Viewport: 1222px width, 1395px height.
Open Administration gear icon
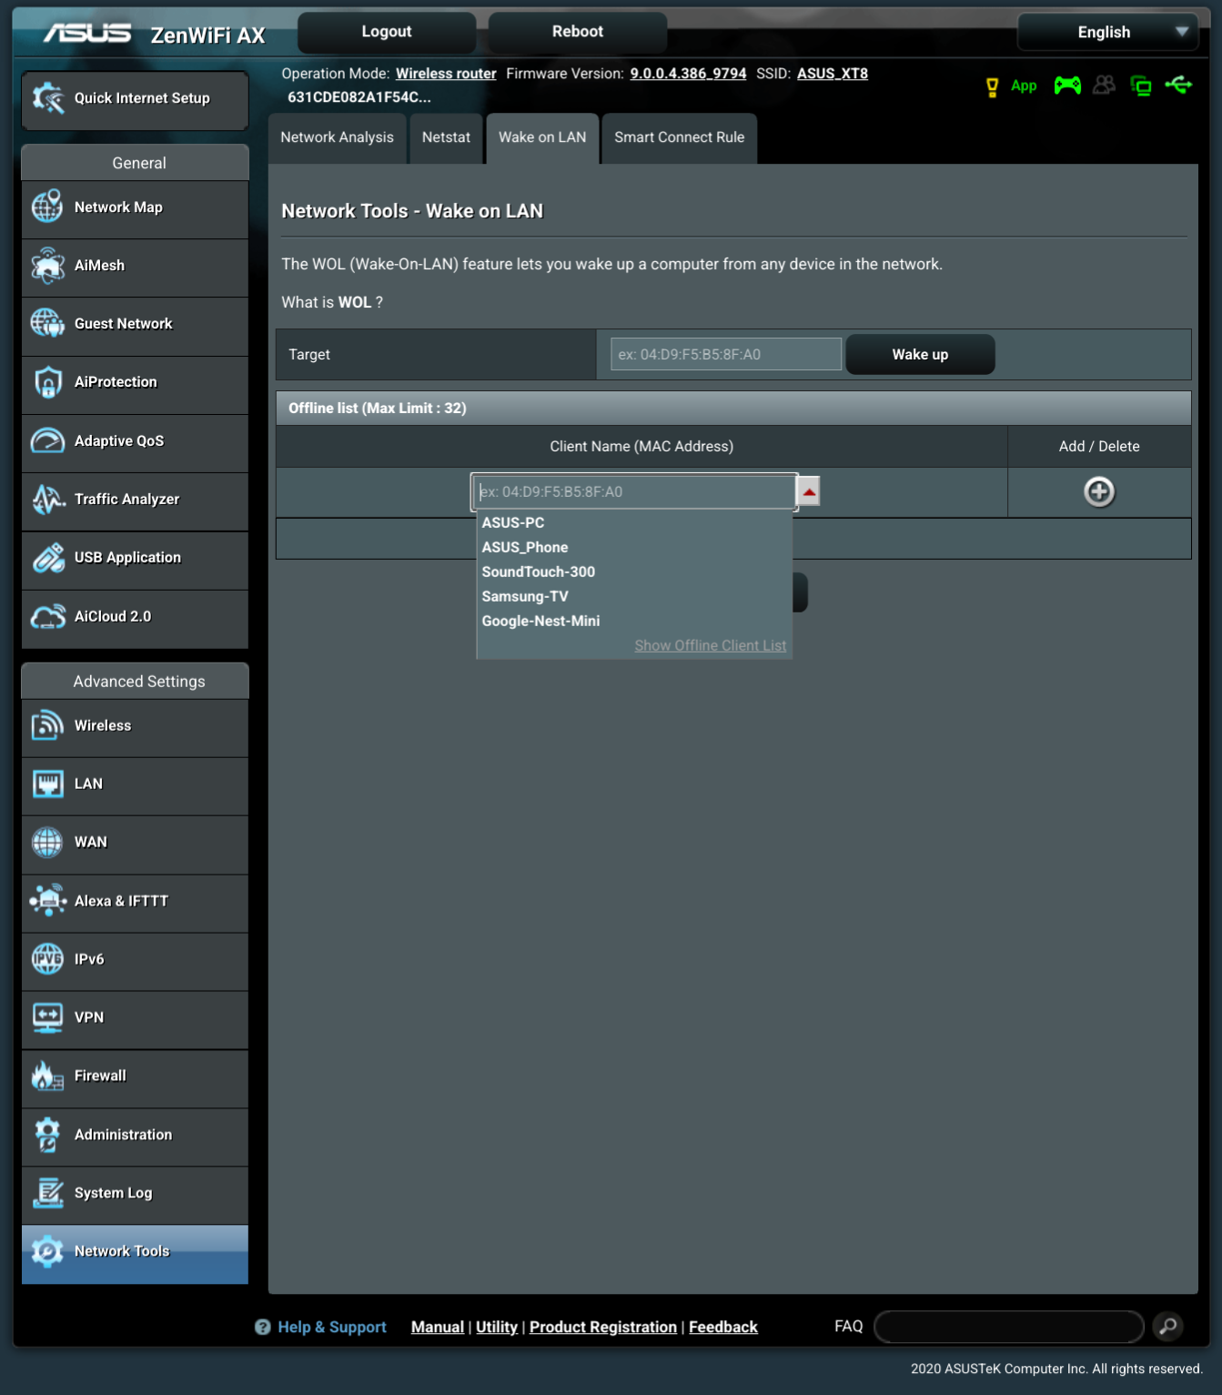pos(47,1134)
